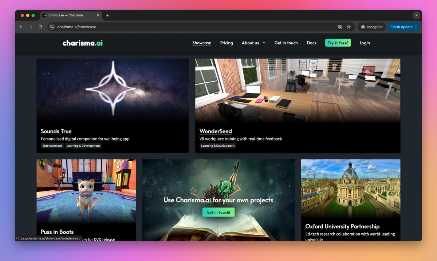The height and width of the screenshot is (261, 437).
Task: Select the Showcase nav item
Action: click(202, 43)
